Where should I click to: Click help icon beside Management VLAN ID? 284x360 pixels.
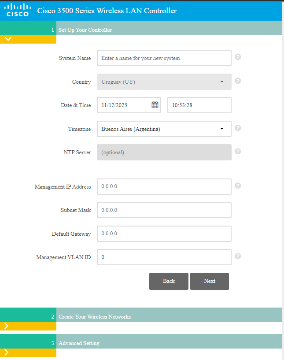(238, 256)
